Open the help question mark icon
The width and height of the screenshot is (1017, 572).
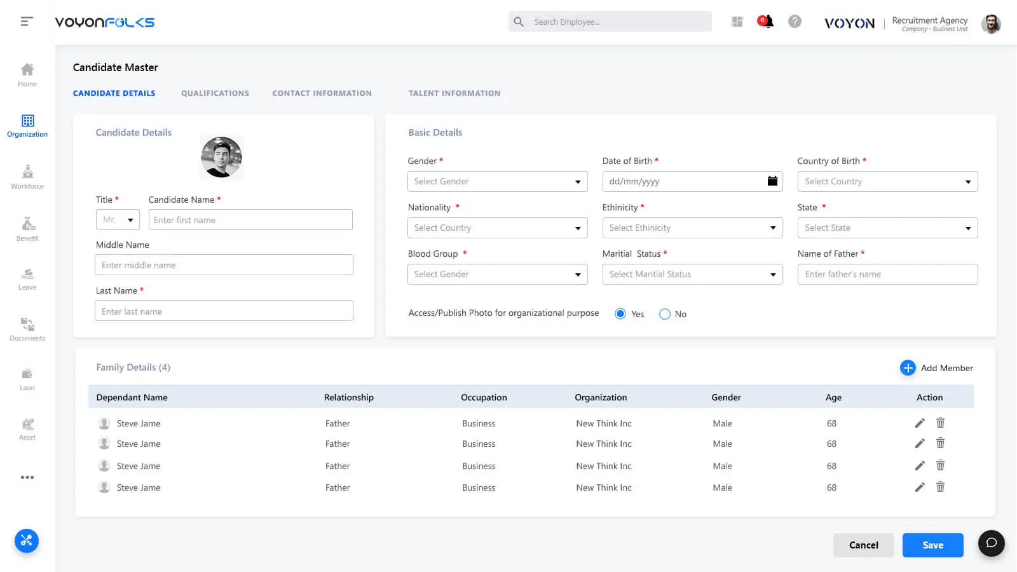(795, 22)
